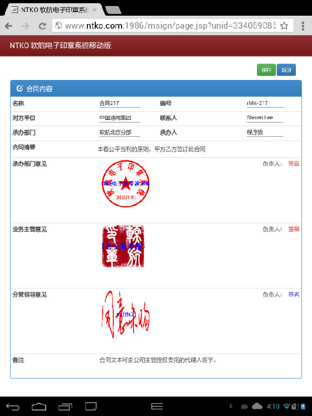Bookmark page with the star icon
Image resolution: width=312 pixels, height=416 pixels.
(284, 26)
